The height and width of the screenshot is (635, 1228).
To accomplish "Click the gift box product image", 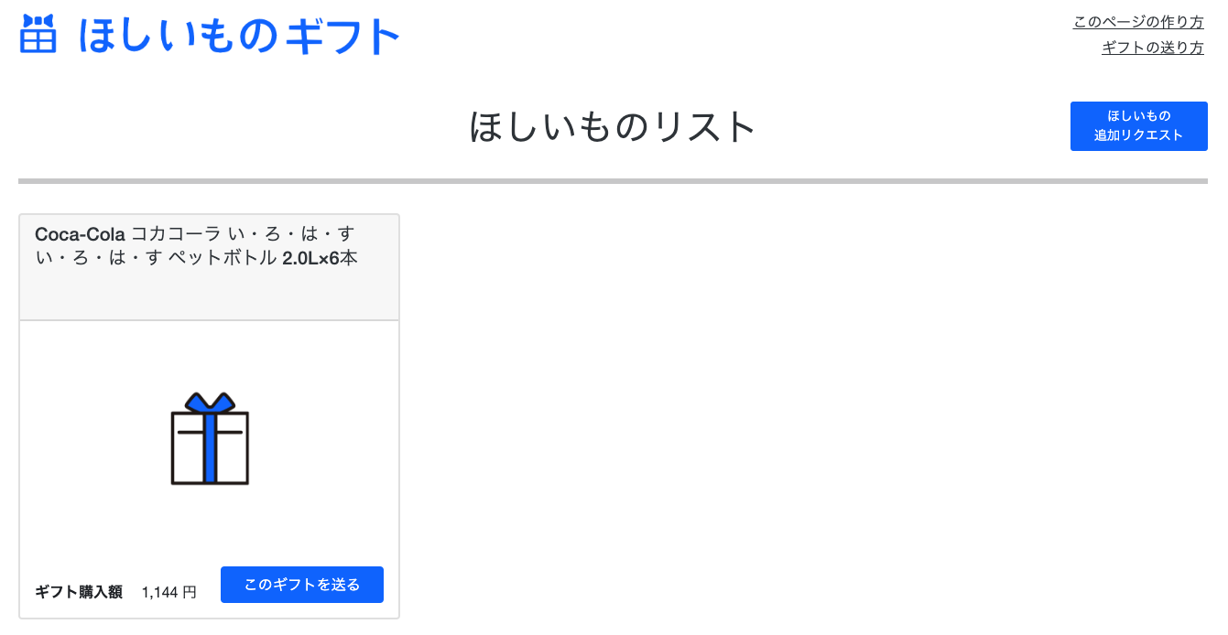I will pyautogui.click(x=210, y=439).
